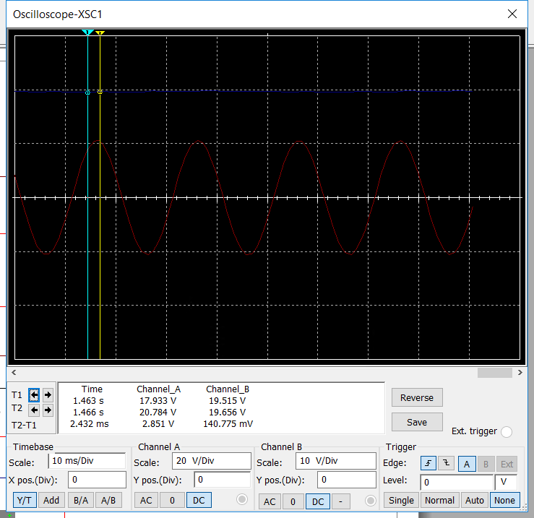Click the cyan T1 cursor marker
The image size is (534, 518).
[88, 33]
